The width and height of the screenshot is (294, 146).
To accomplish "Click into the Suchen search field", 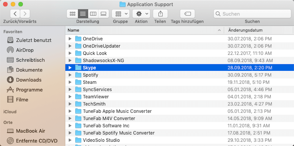I will pos(252,14).
